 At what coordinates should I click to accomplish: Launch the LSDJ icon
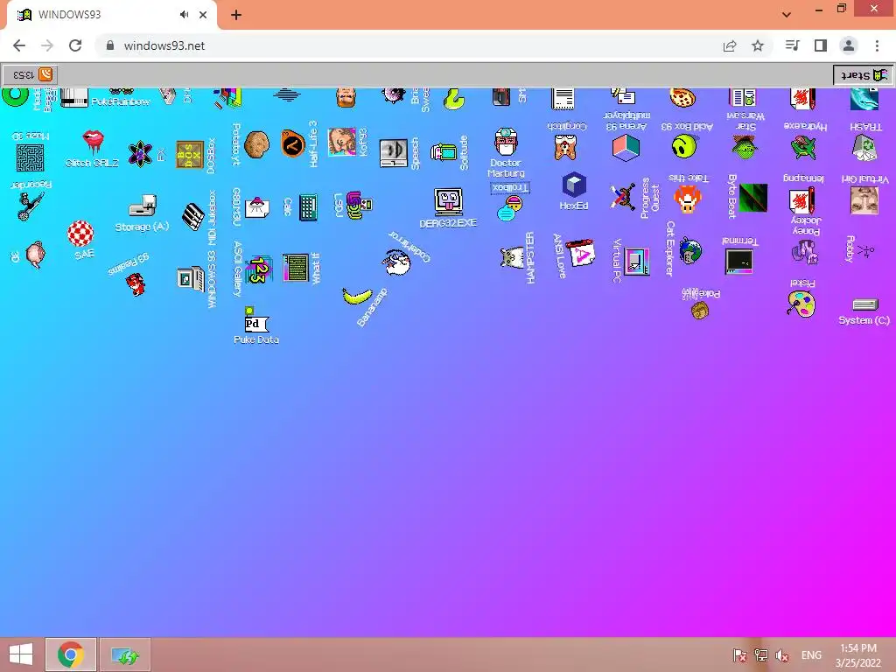[x=359, y=205]
